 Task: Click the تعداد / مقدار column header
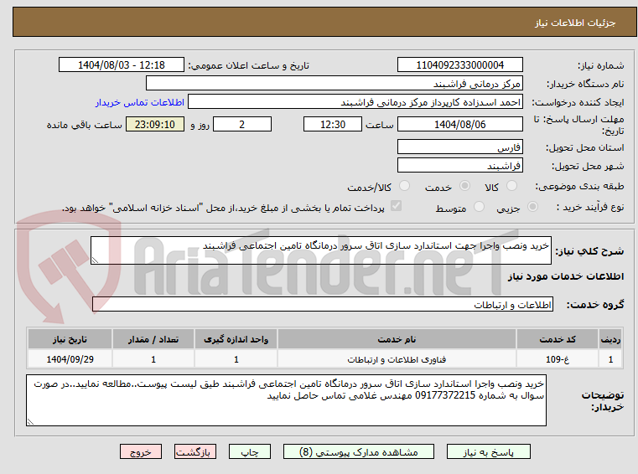click(x=153, y=339)
